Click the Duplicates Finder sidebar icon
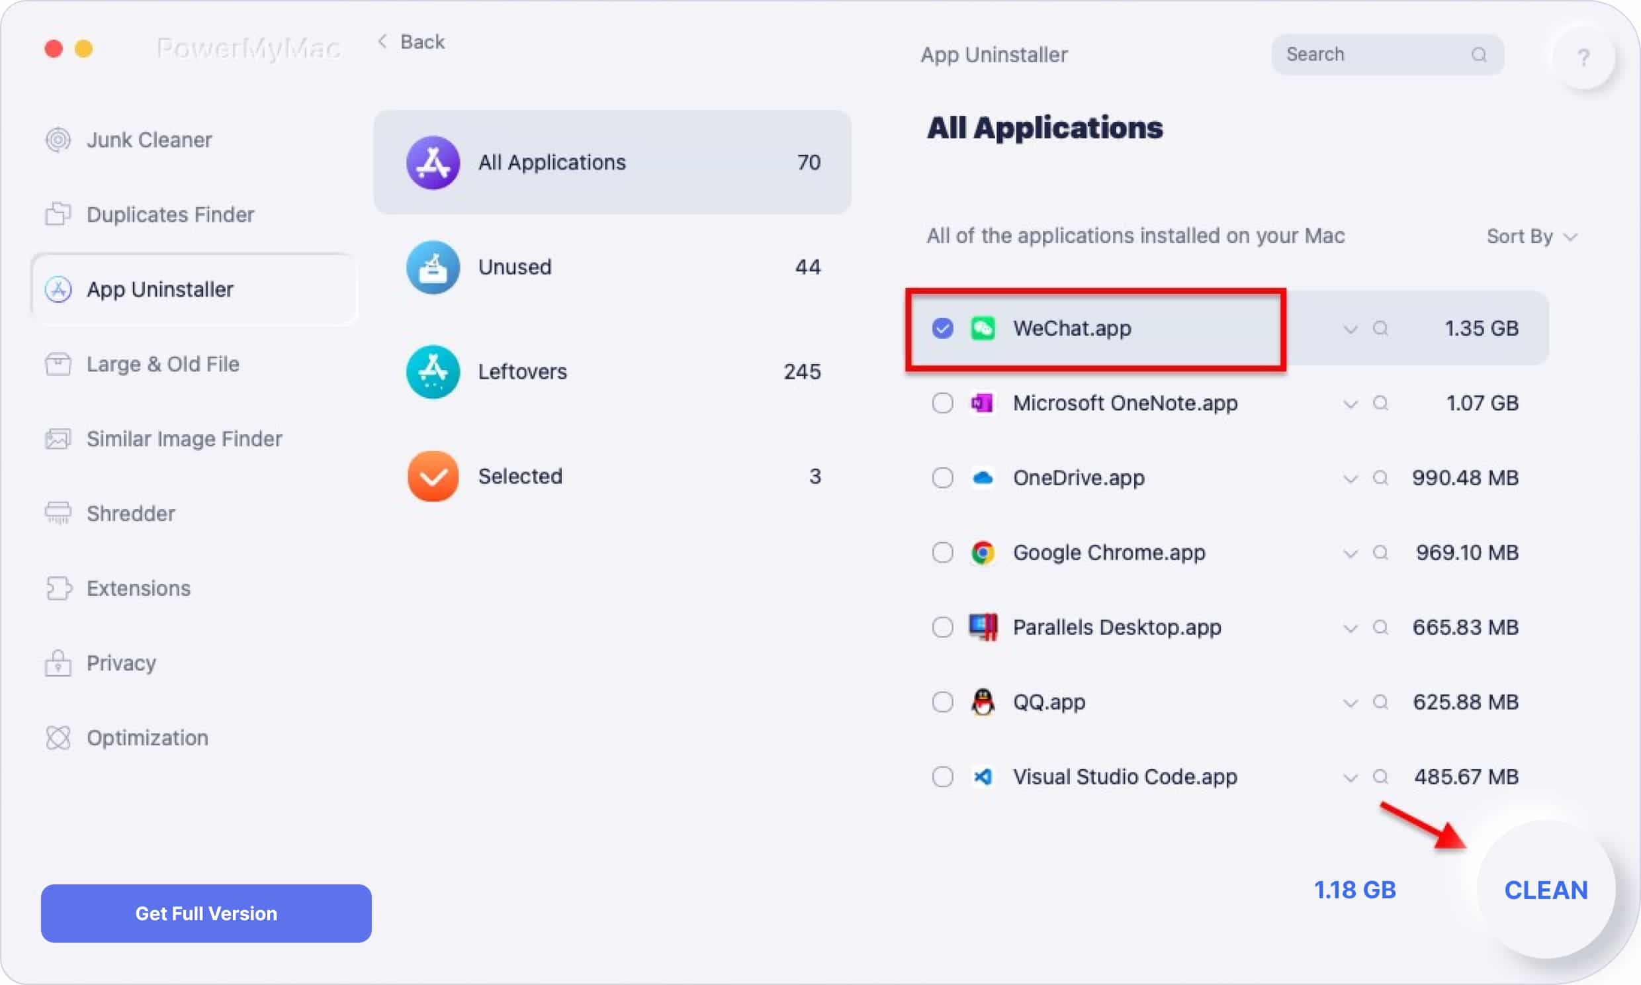The height and width of the screenshot is (985, 1641). pos(60,214)
